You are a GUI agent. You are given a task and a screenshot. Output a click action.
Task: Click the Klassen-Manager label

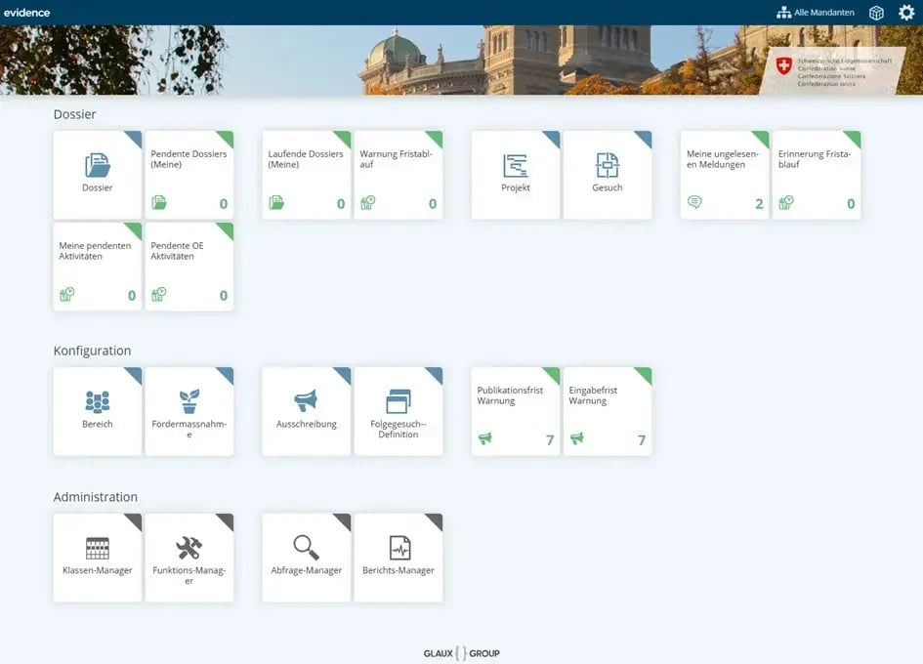coord(97,570)
